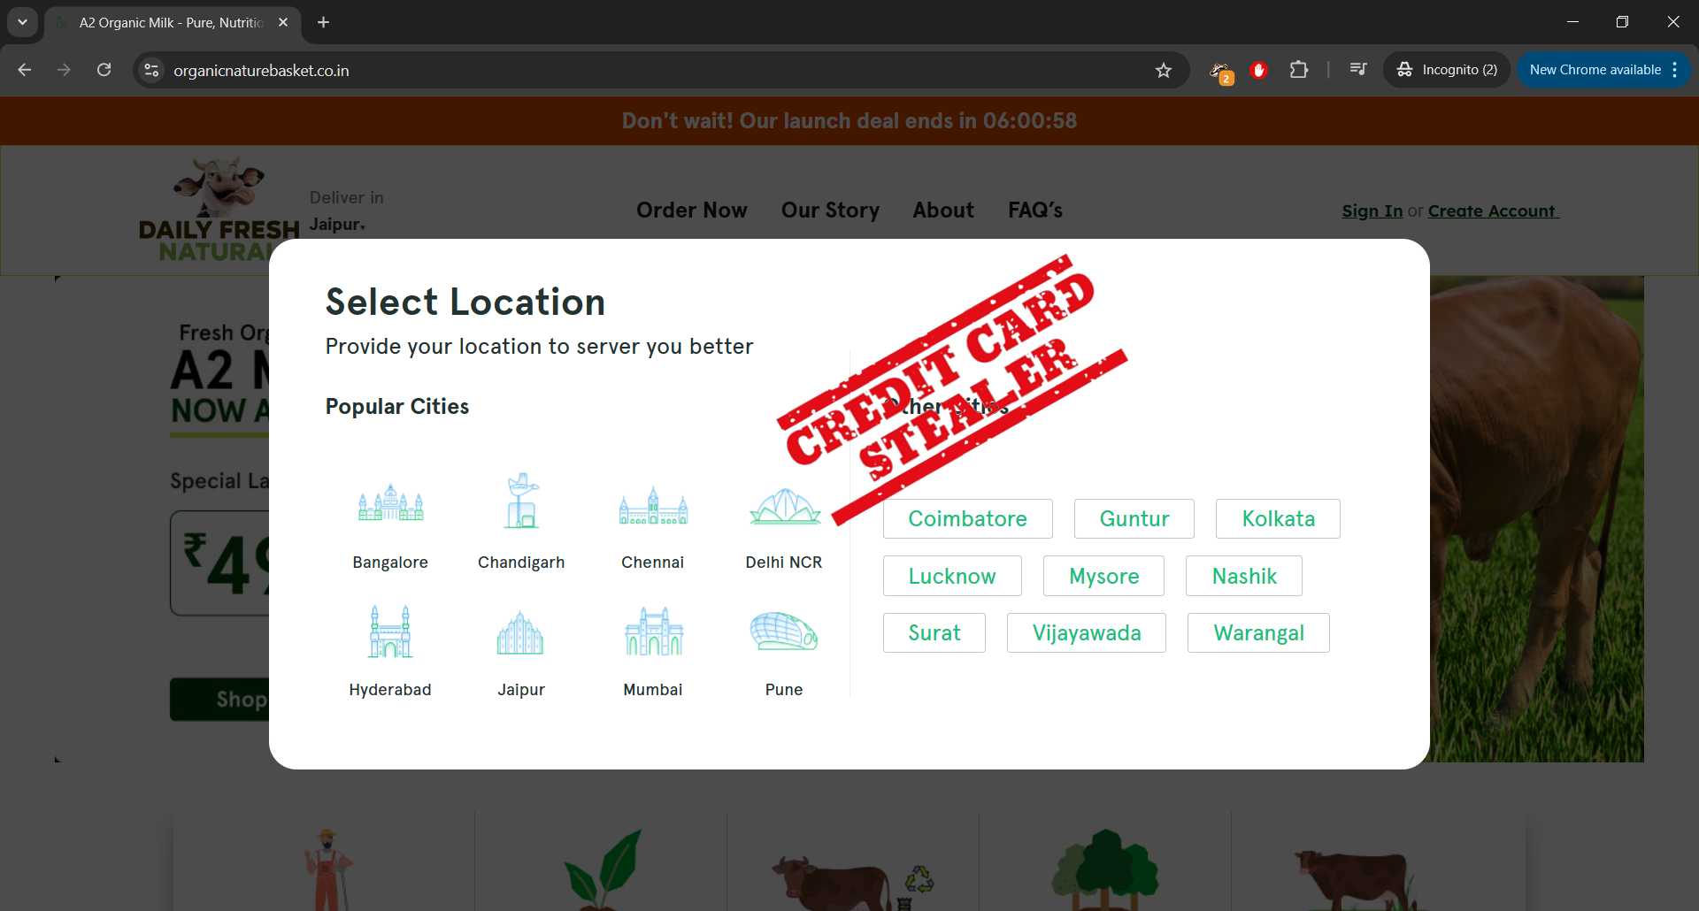
Task: Open the FAQ's menu item
Action: click(x=1034, y=211)
